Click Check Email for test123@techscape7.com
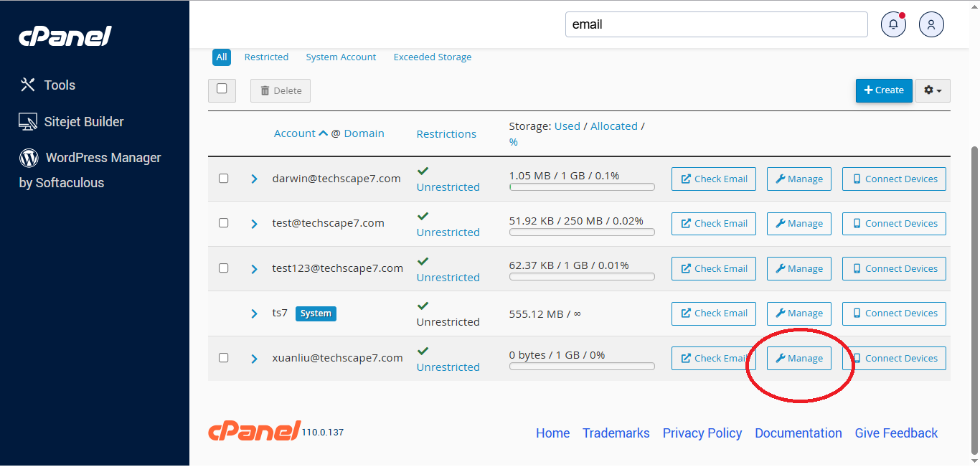This screenshot has width=980, height=467. (714, 268)
